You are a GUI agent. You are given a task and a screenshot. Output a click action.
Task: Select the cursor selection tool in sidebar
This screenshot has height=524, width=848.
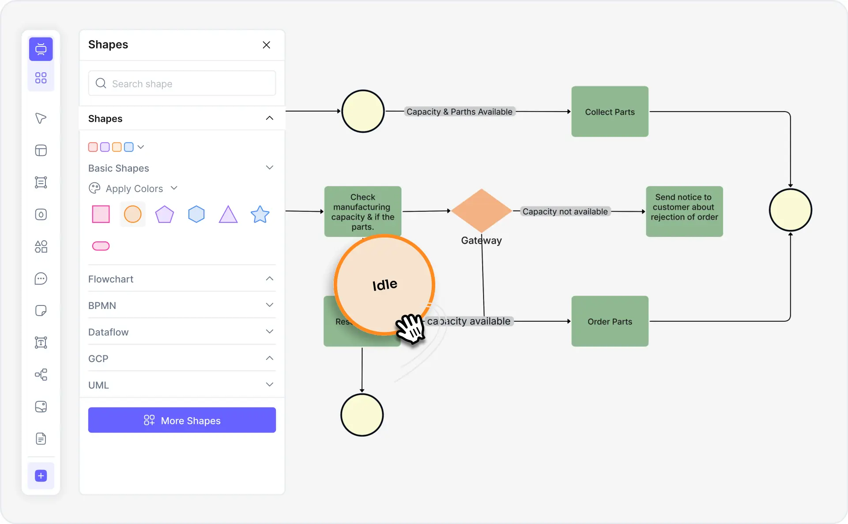tap(41, 118)
